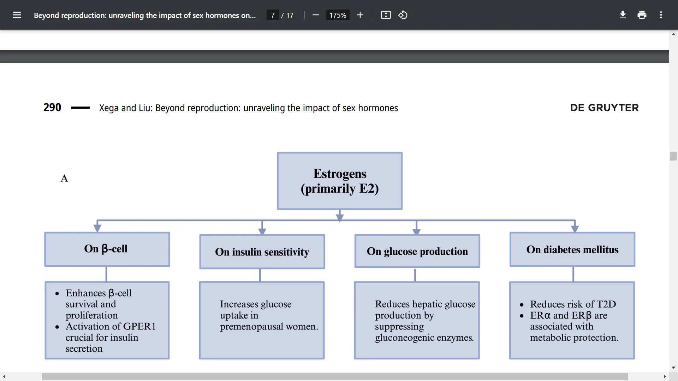Click 'Reduces risk of T2D' bullet
Image resolution: width=678 pixels, height=381 pixels.
coord(573,304)
